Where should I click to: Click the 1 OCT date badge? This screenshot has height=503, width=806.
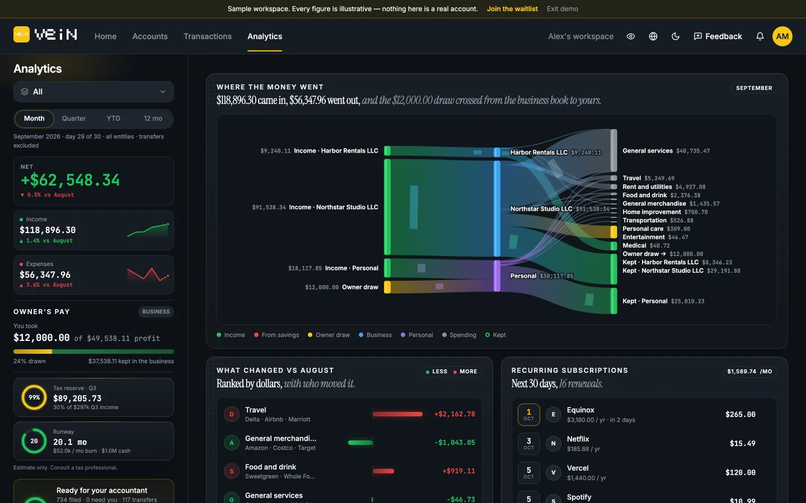529,414
